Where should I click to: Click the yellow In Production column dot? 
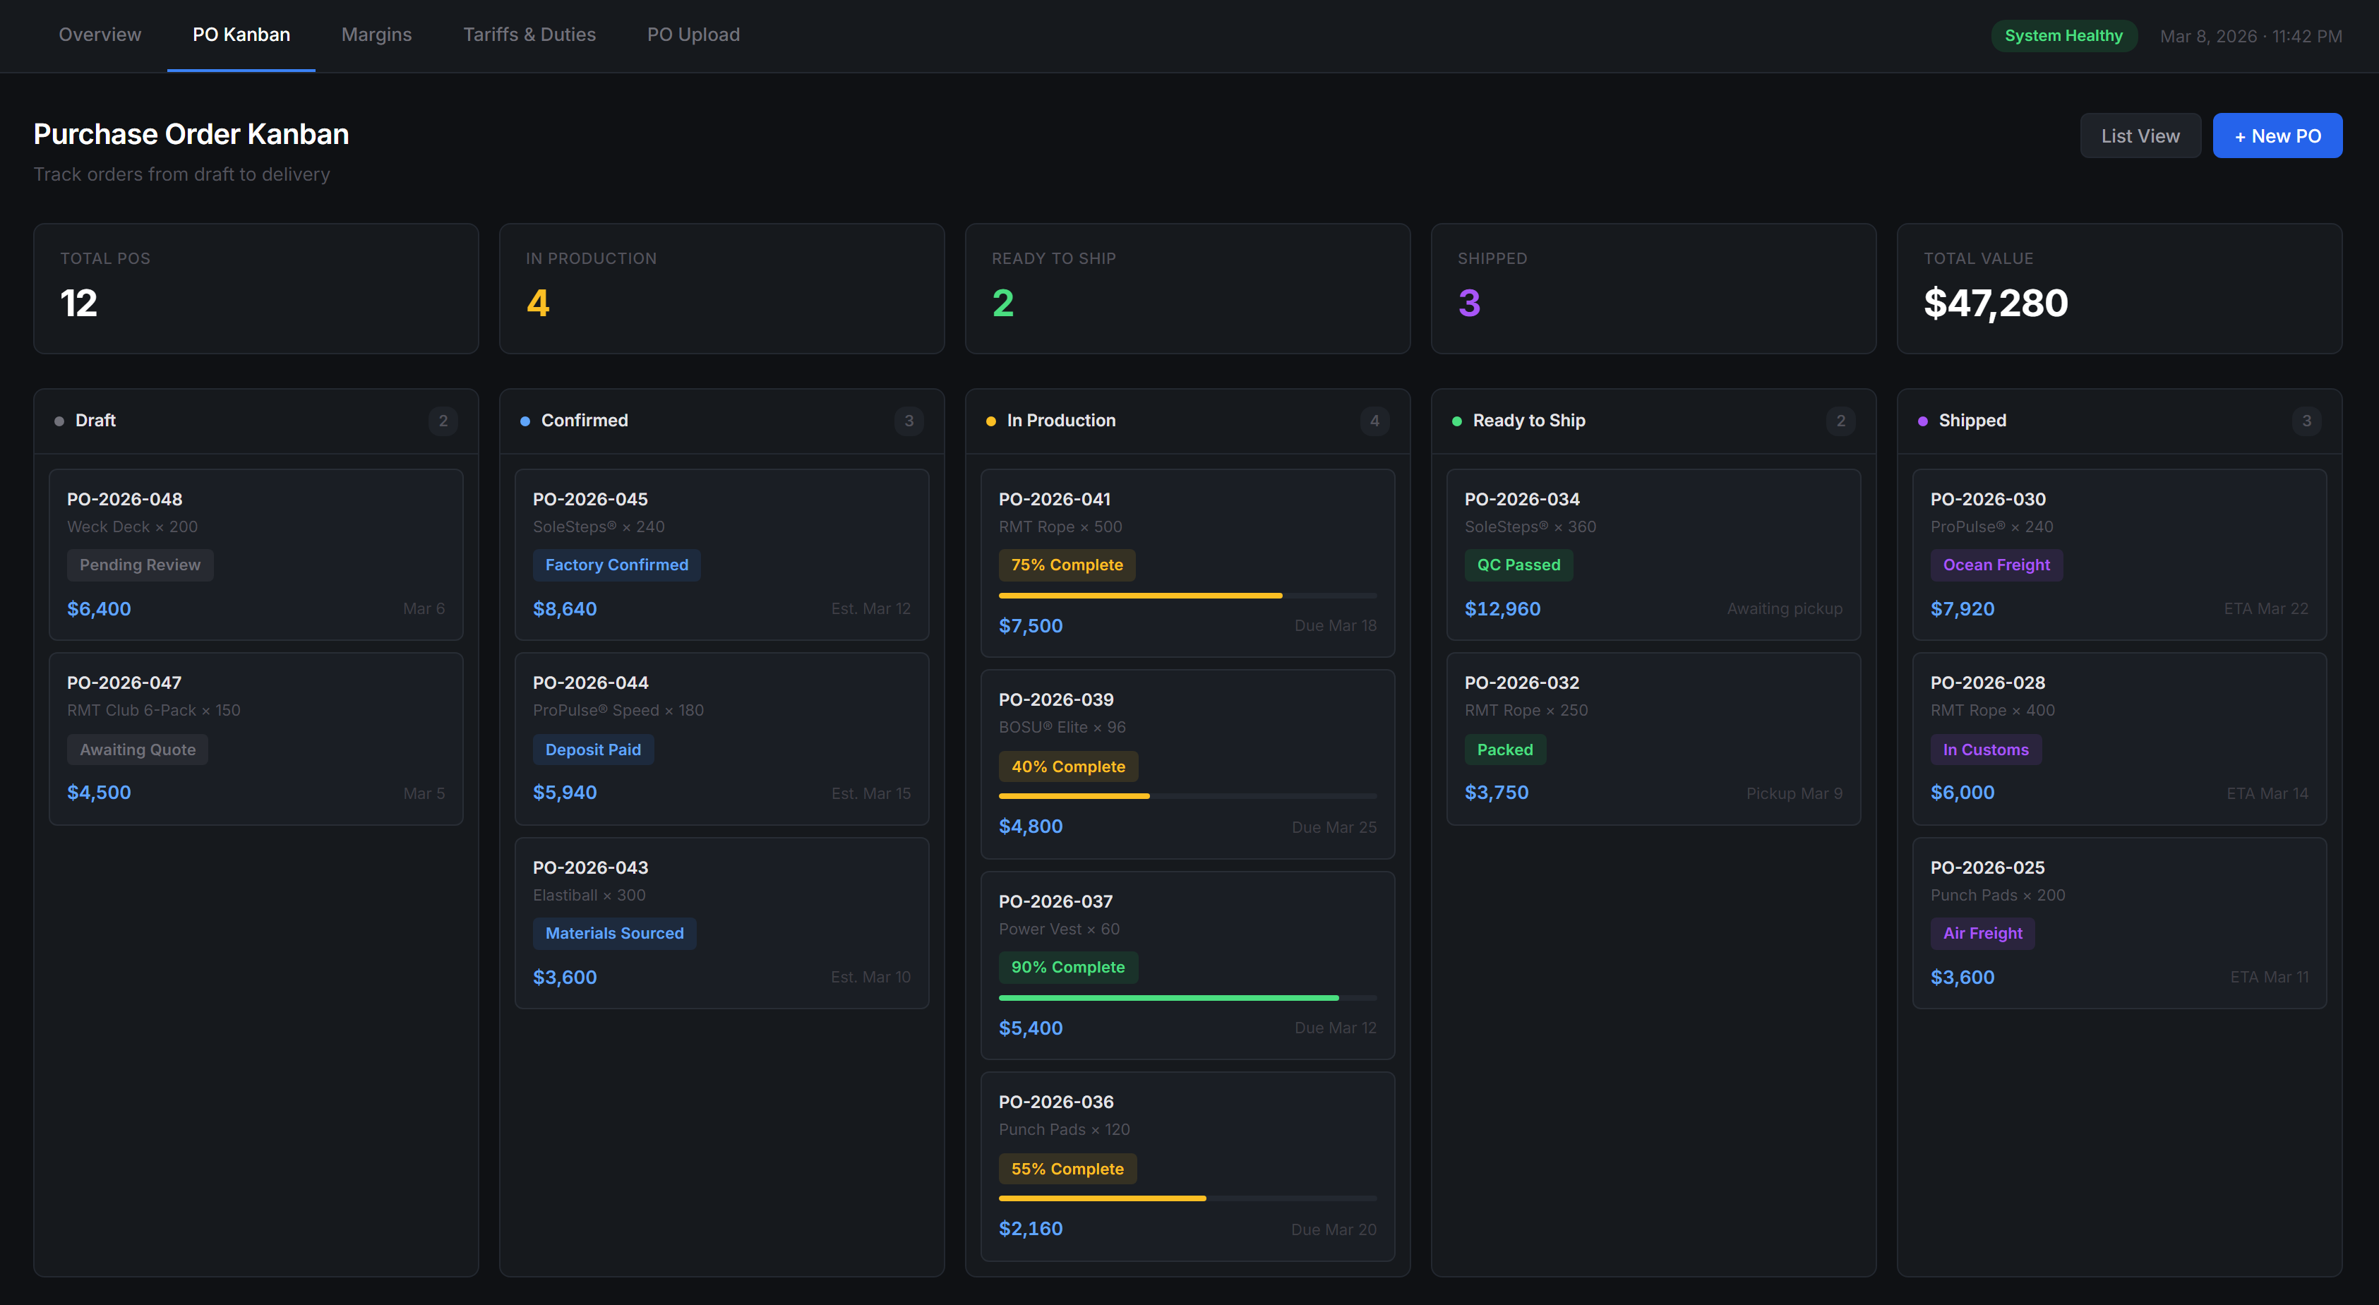pyautogui.click(x=990, y=421)
